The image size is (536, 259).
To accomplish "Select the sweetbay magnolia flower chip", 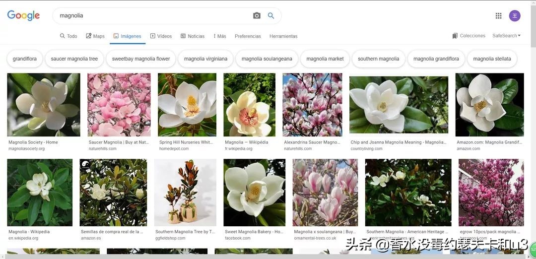I will point(141,59).
